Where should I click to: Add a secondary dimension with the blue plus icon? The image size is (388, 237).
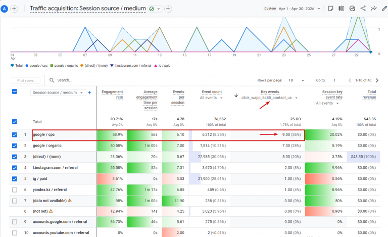tap(89, 92)
